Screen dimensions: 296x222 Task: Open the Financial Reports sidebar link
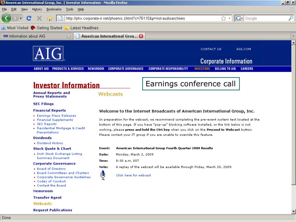[49, 110]
